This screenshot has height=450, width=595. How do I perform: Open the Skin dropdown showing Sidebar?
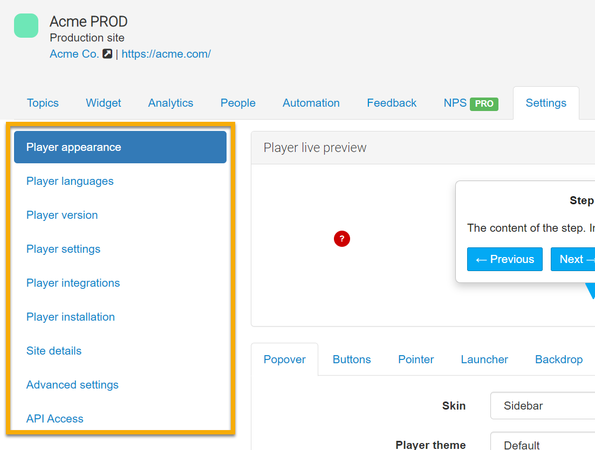542,406
